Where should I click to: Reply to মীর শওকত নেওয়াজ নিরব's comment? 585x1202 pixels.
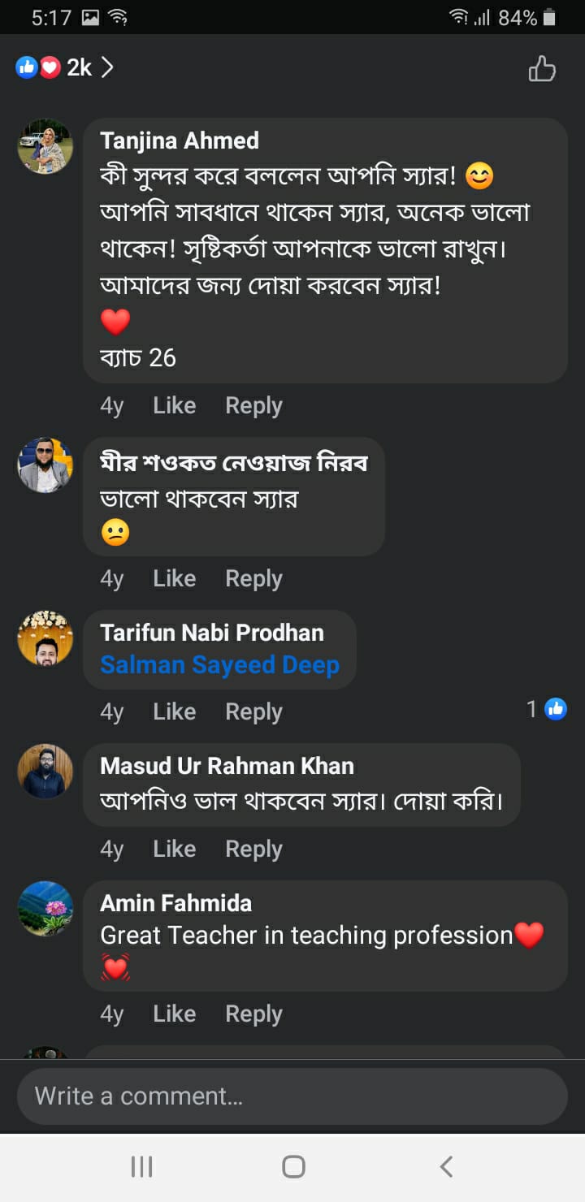click(253, 578)
